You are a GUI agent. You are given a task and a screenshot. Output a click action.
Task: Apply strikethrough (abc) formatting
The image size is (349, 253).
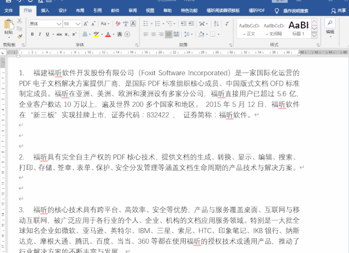(x=59, y=34)
